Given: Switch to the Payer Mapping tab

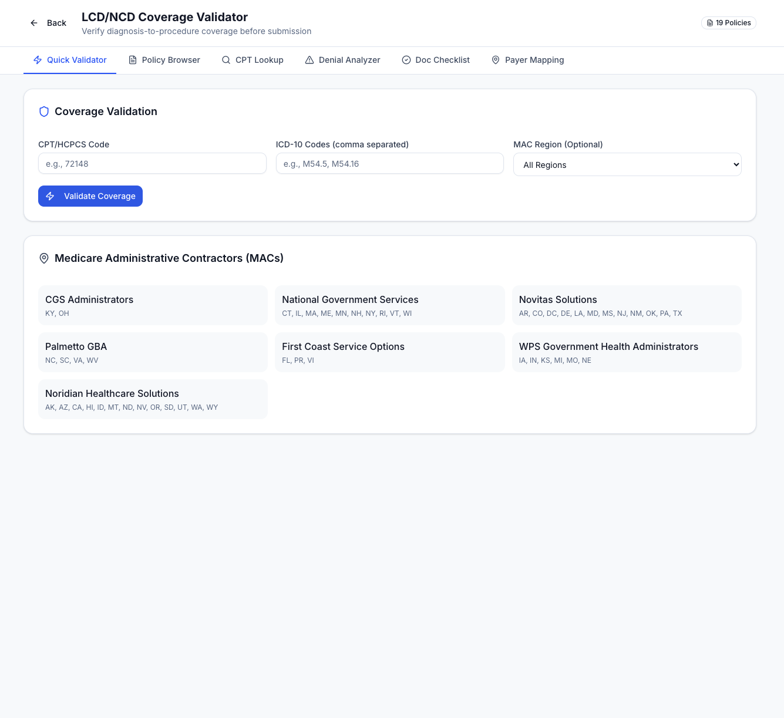Looking at the screenshot, I should pos(527,60).
